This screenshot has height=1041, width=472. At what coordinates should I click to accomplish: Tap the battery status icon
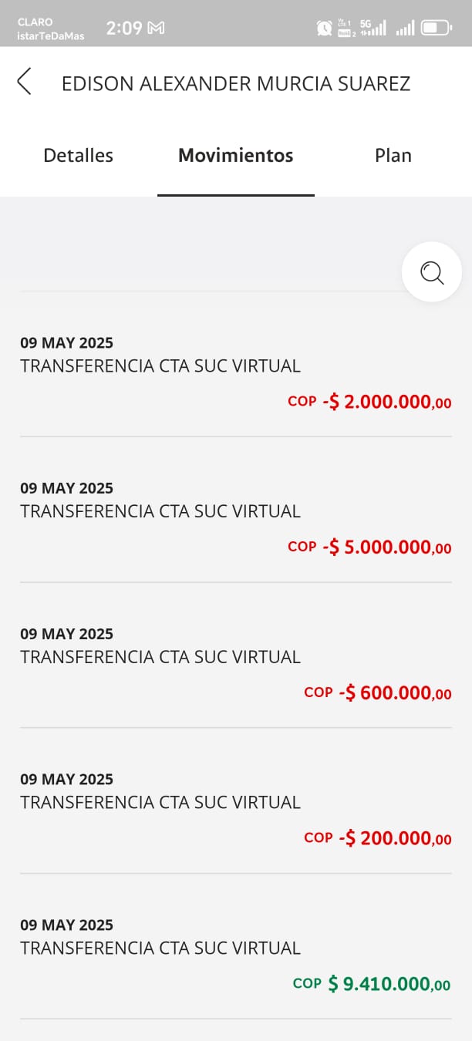coord(437,29)
